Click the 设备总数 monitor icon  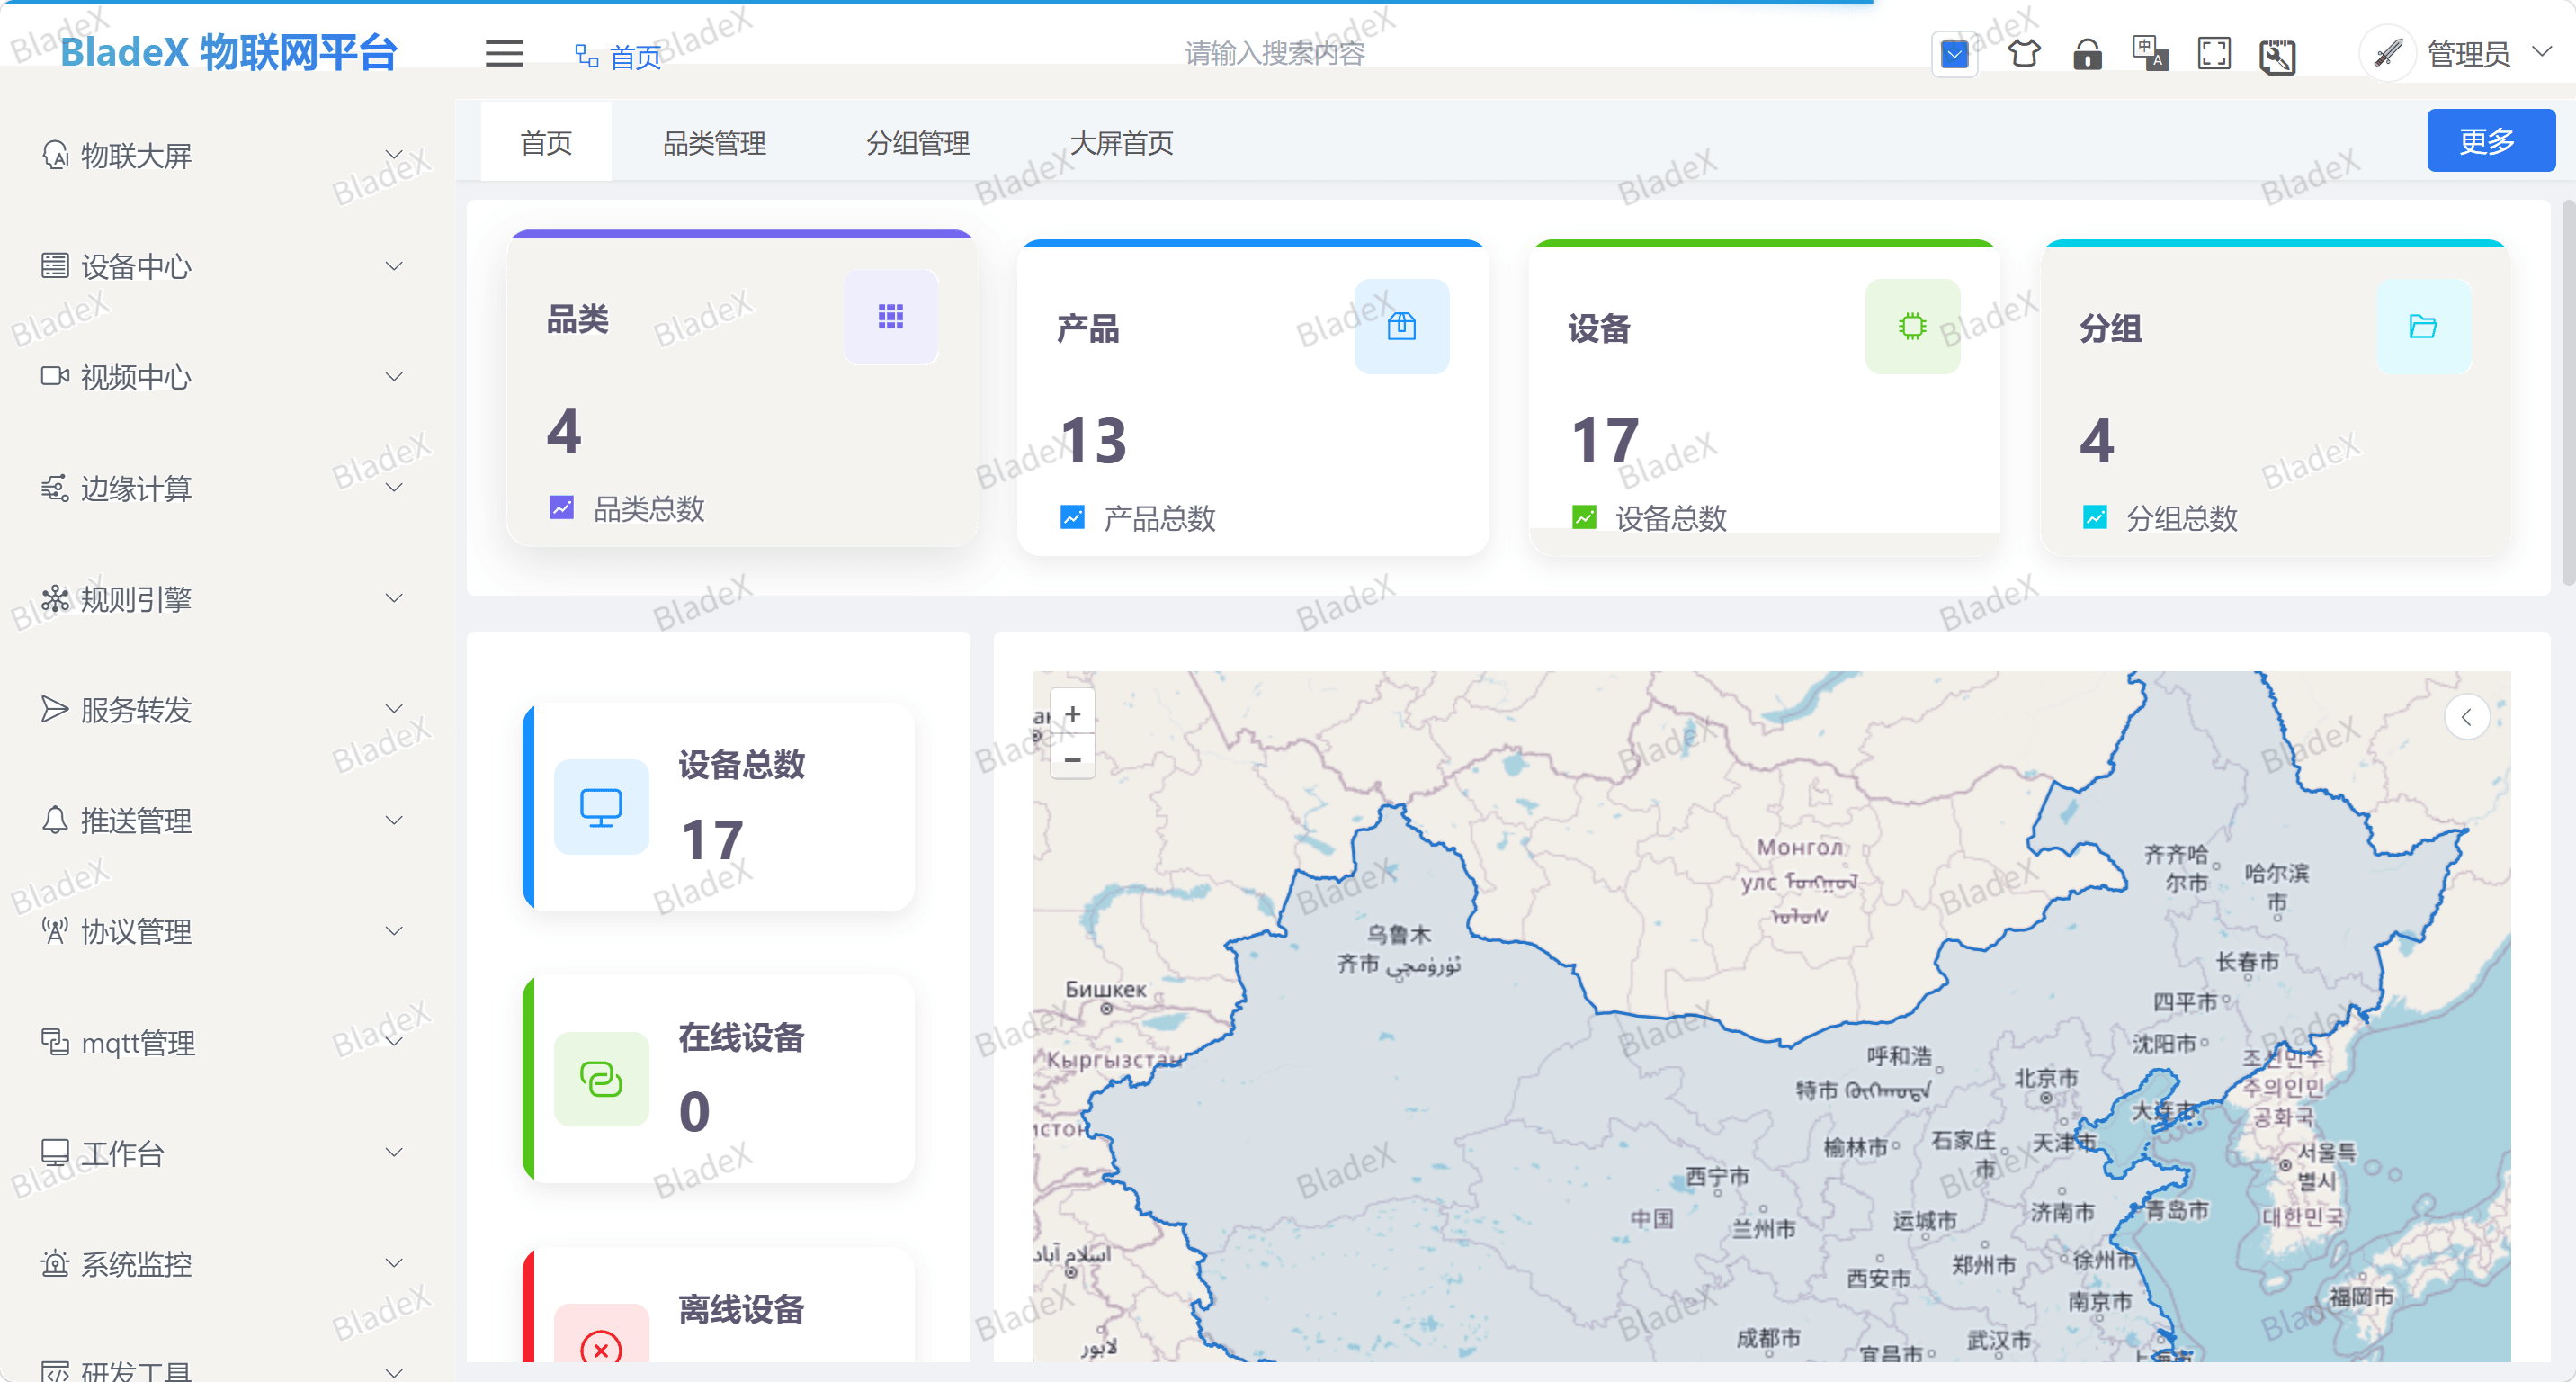pos(601,808)
